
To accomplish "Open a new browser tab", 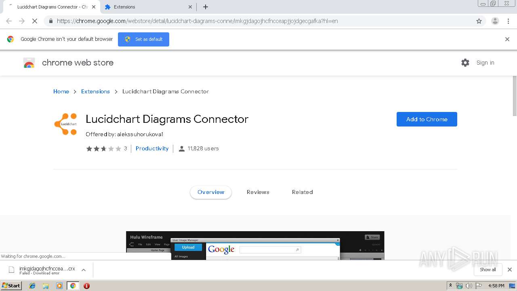I will (x=206, y=7).
